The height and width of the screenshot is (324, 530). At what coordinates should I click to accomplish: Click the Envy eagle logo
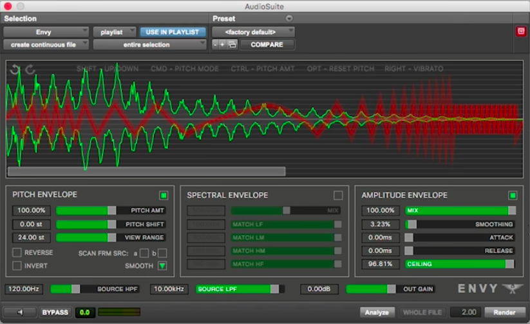513,289
